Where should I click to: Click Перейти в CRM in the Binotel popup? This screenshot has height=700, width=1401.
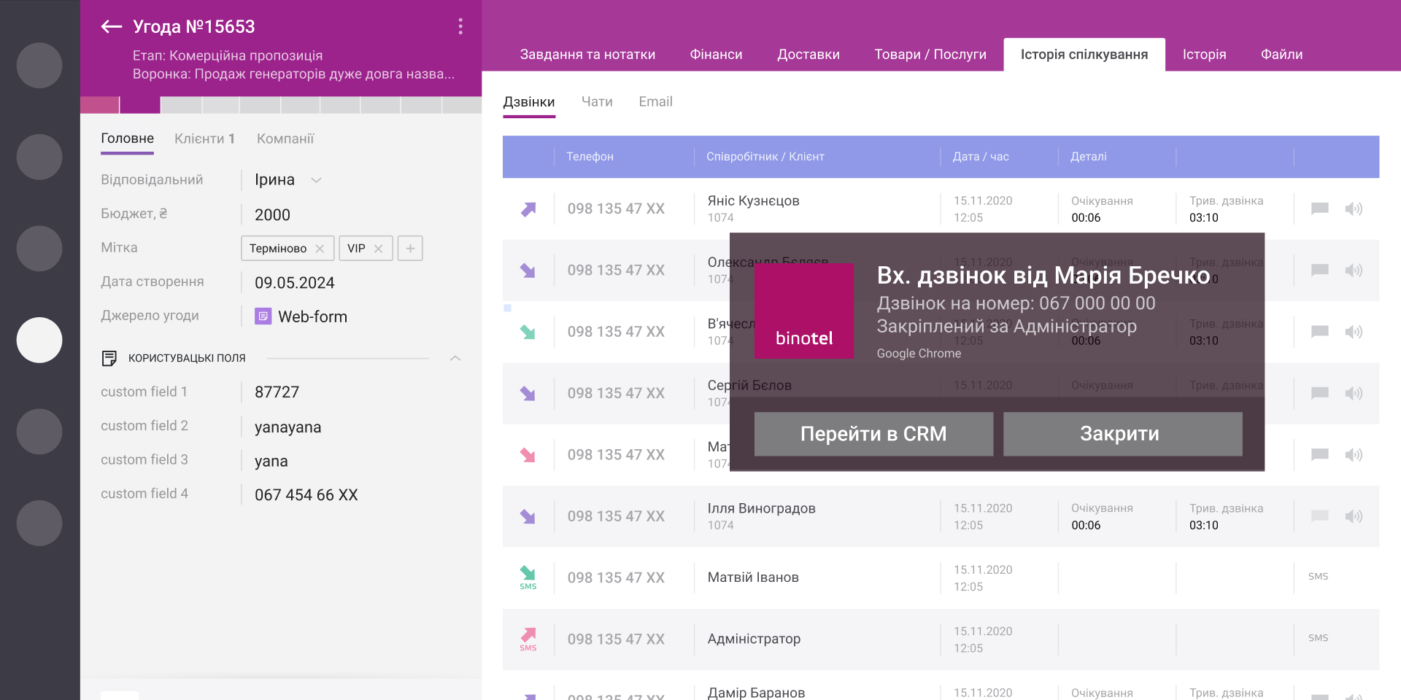click(x=873, y=433)
